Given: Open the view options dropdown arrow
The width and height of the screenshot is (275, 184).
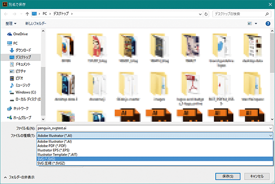Looking at the screenshot, I should click(x=256, y=24).
